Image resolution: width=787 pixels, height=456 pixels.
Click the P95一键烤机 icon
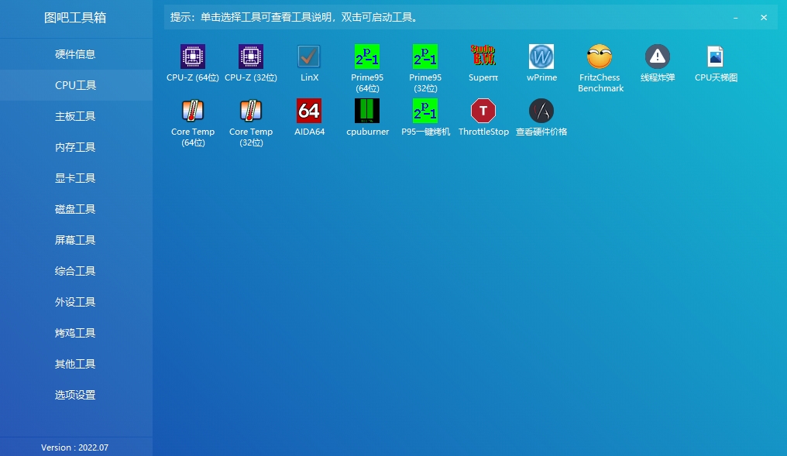(x=425, y=111)
